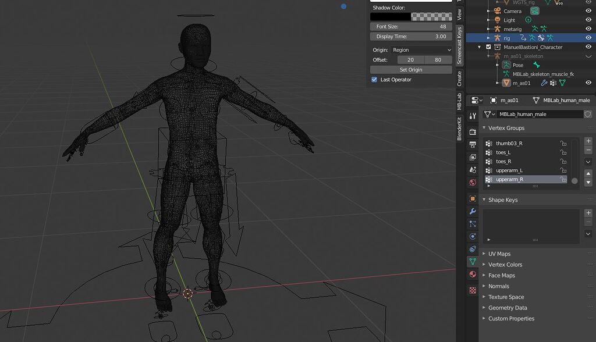Collapse the Vertex Groups panel

(484, 128)
